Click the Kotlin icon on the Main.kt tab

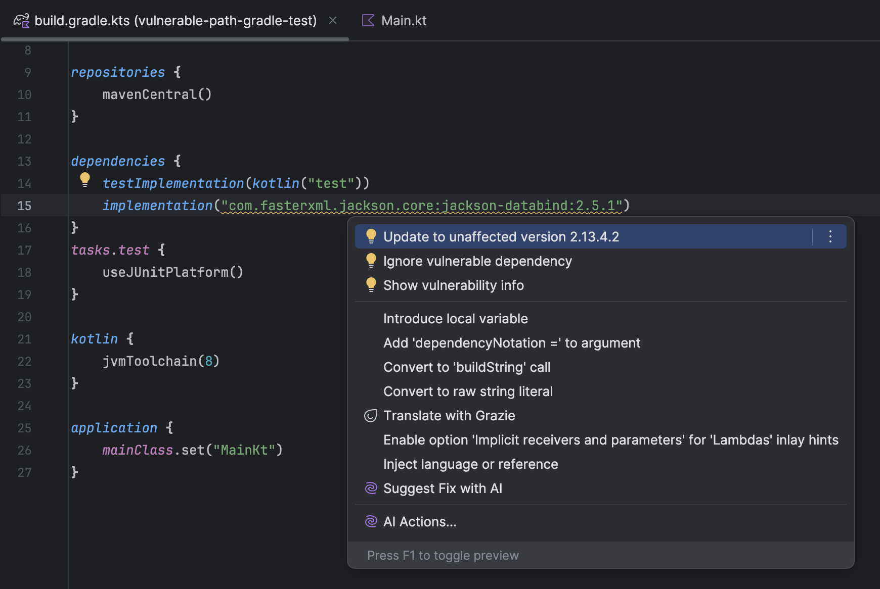(368, 20)
